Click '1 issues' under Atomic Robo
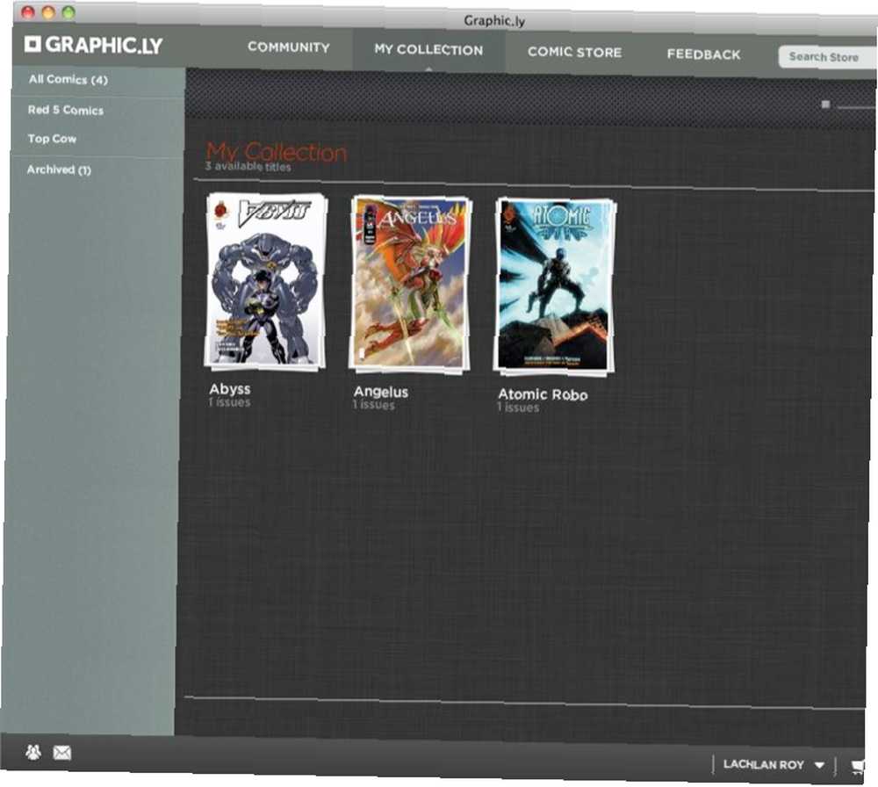The width and height of the screenshot is (878, 787). tap(518, 408)
